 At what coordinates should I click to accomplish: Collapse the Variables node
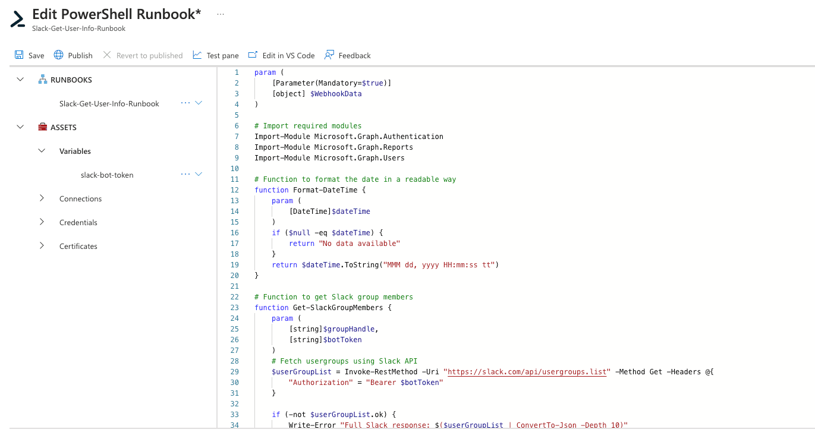pyautogui.click(x=42, y=150)
